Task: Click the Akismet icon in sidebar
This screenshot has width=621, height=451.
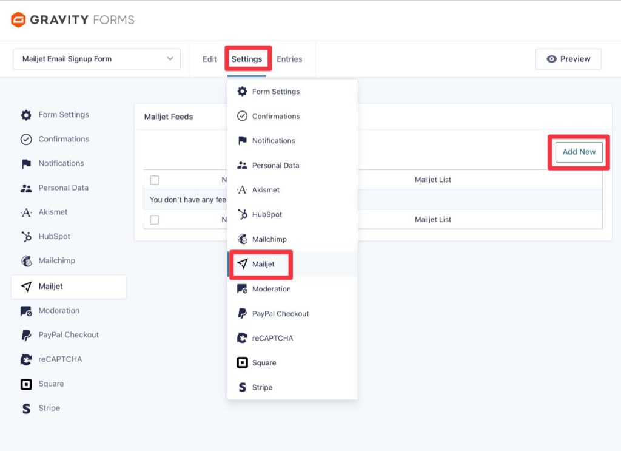Action: [x=26, y=212]
